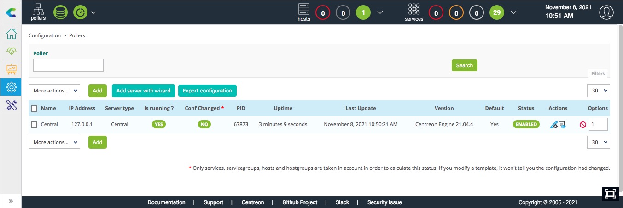Click the Configuration breadcrumb link
This screenshot has width=623, height=208.
pyautogui.click(x=45, y=35)
